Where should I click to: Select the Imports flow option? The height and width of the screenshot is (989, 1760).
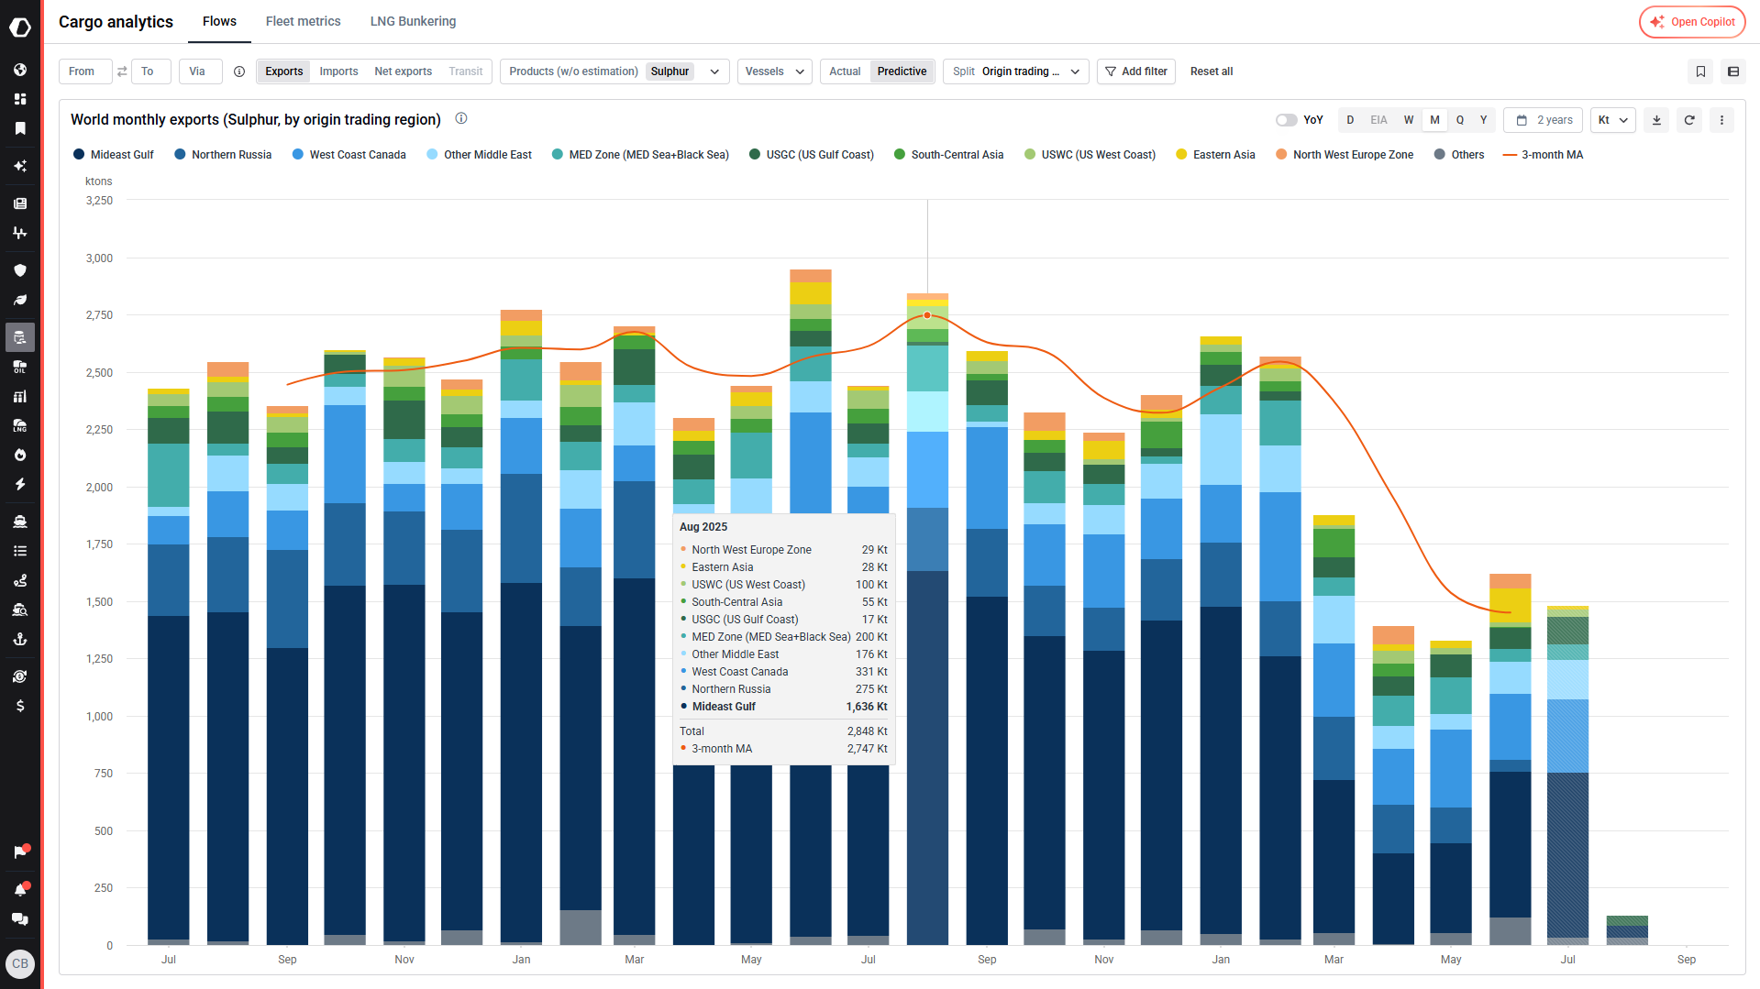click(x=338, y=71)
